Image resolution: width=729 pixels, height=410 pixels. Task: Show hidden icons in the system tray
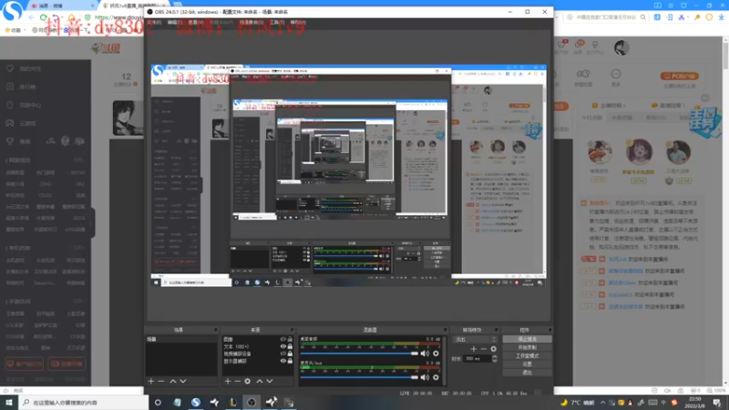pyautogui.click(x=602, y=403)
